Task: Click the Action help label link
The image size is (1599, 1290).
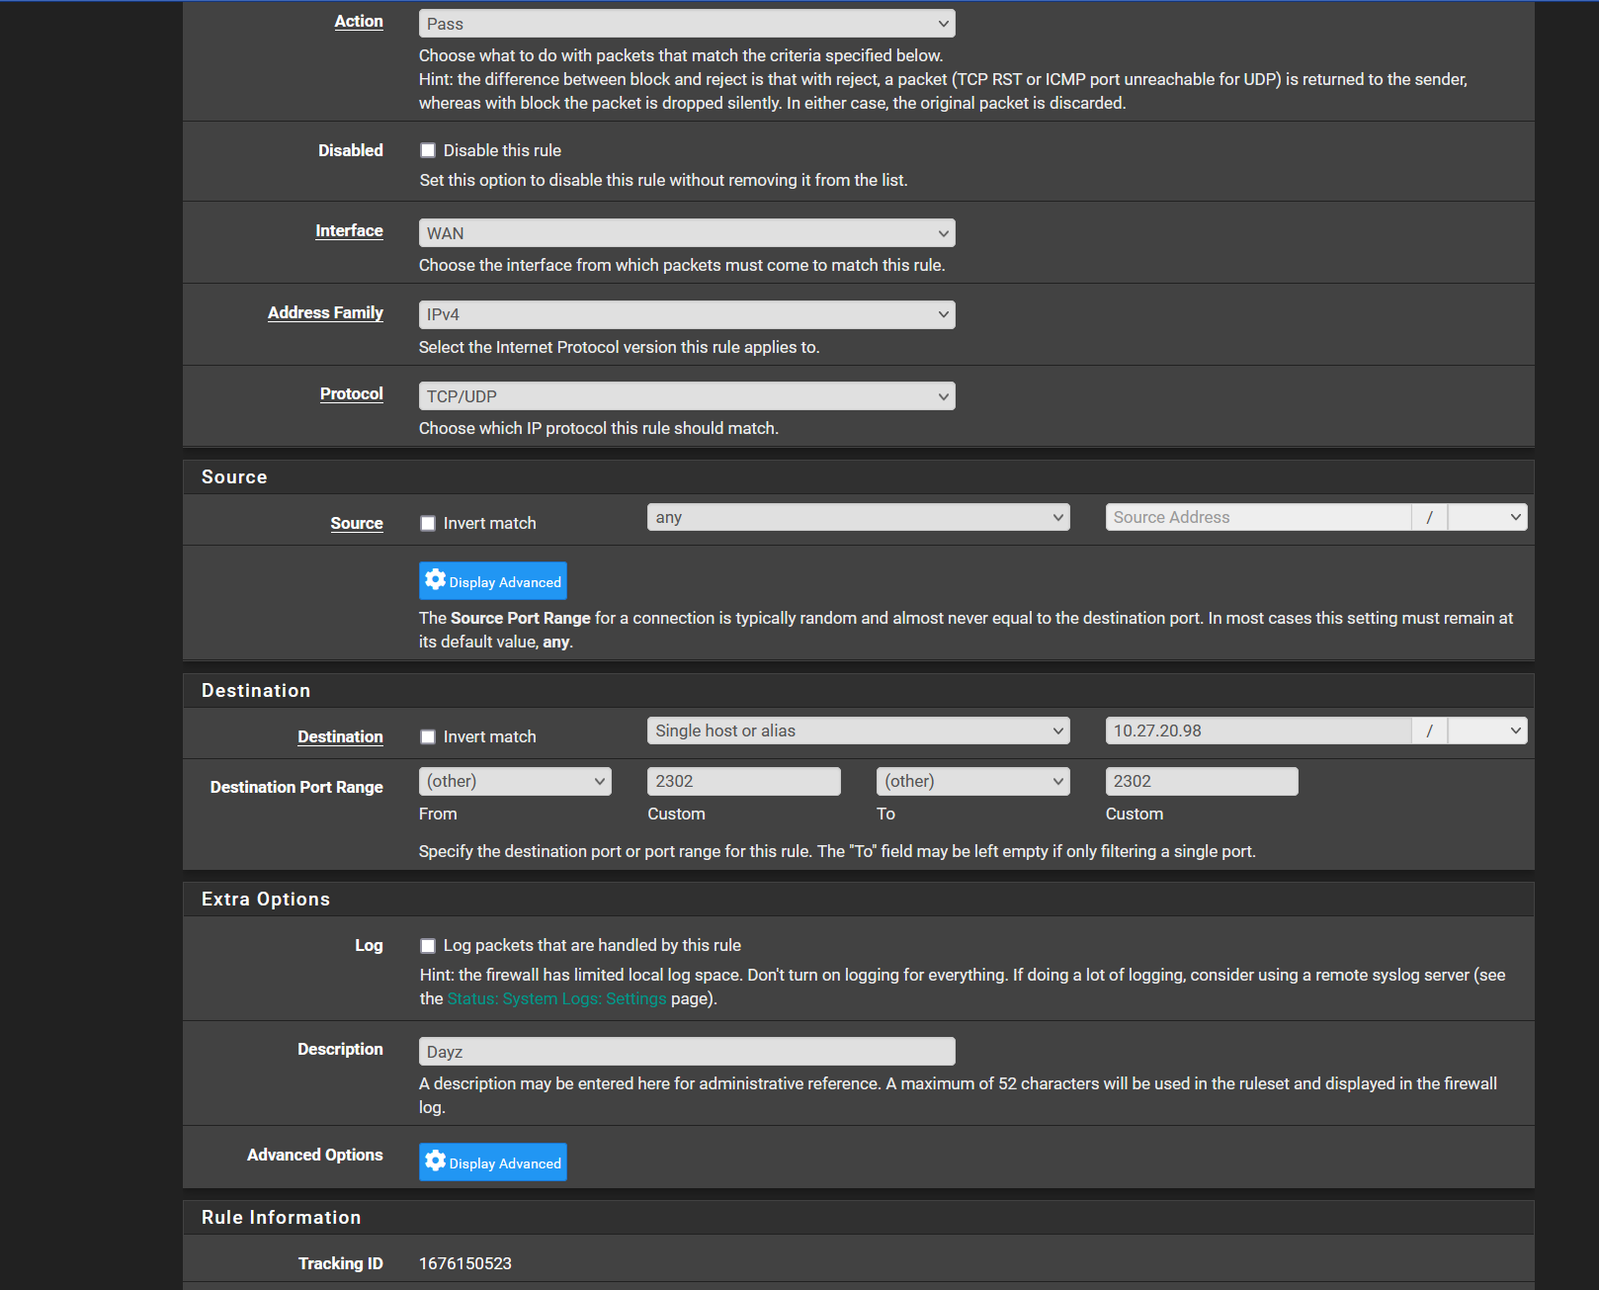Action: 359,21
